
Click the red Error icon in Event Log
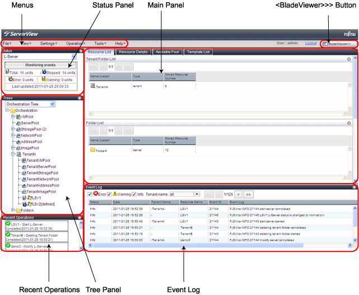click(x=96, y=194)
